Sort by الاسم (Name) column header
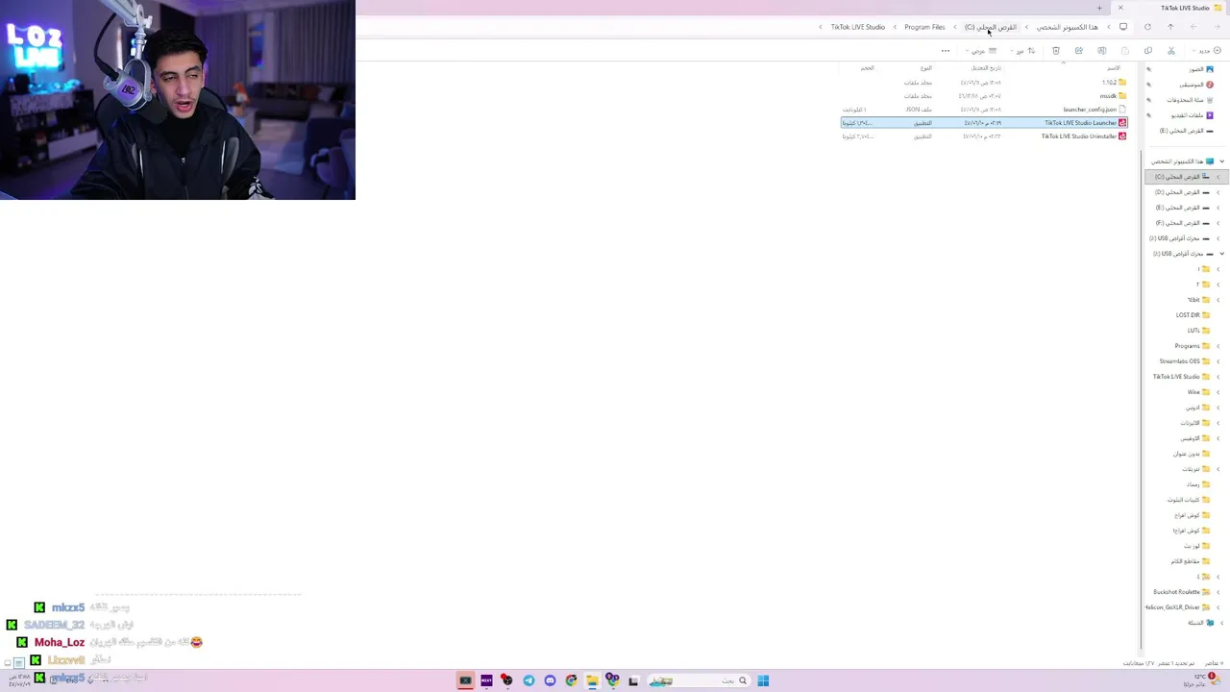1230x692 pixels. click(x=1113, y=68)
